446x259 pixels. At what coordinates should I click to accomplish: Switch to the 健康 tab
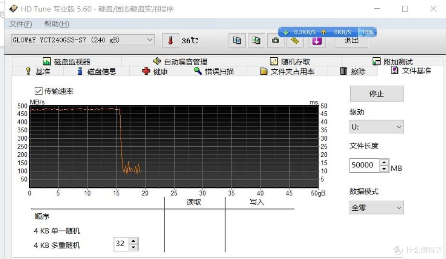155,71
